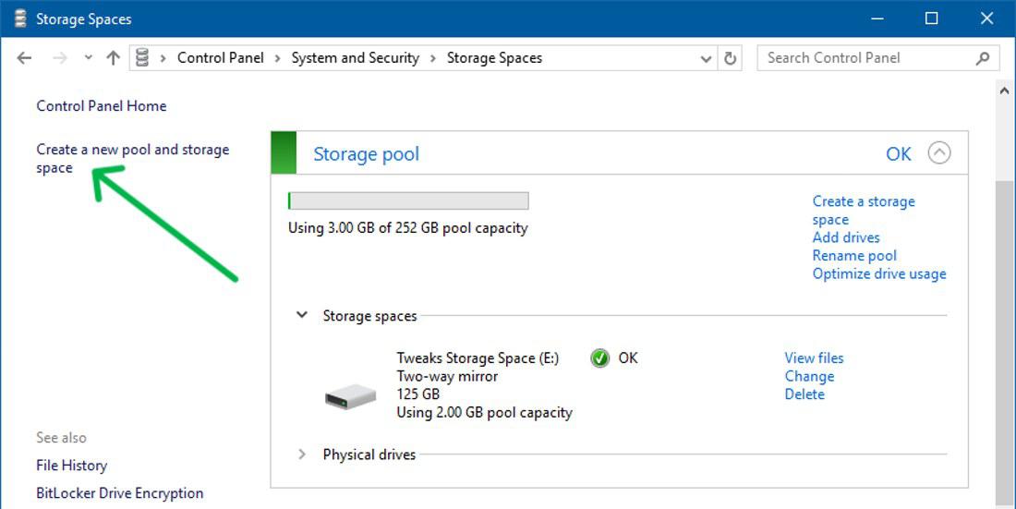This screenshot has height=509, width=1016.
Task: Click the Search Control Panel field
Action: [864, 58]
